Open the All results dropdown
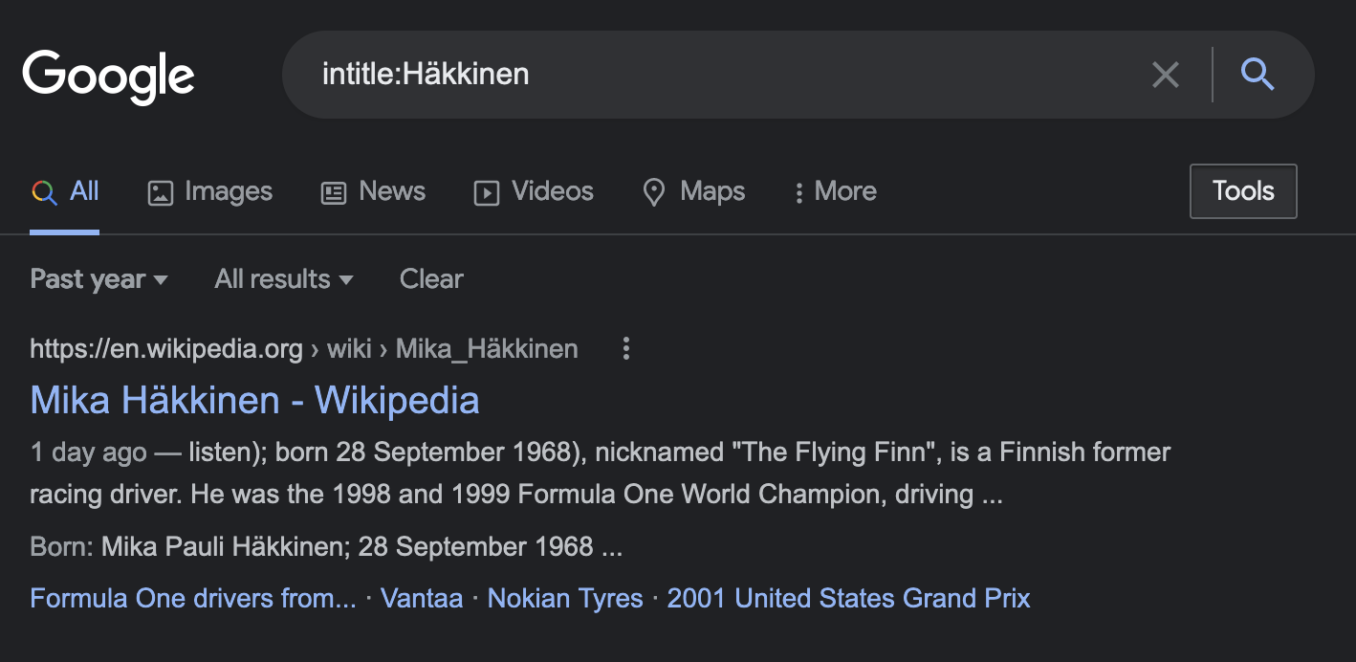 point(283,278)
